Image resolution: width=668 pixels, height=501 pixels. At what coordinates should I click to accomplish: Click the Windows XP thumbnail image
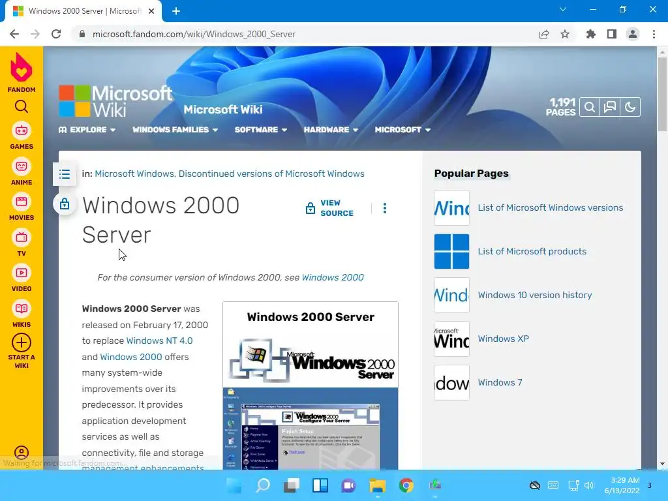click(451, 339)
